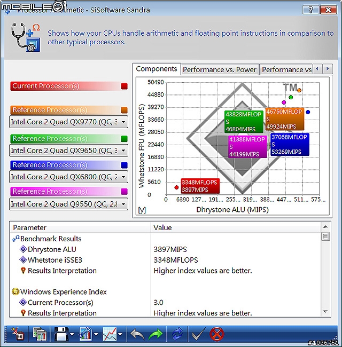The height and width of the screenshot is (347, 342).
Task: Click the blue data point on chart
Action: click(308, 112)
